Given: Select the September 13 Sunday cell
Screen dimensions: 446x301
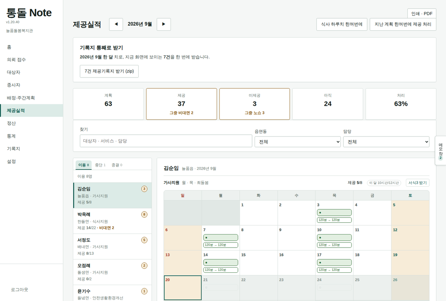Looking at the screenshot, I should click(182, 262).
